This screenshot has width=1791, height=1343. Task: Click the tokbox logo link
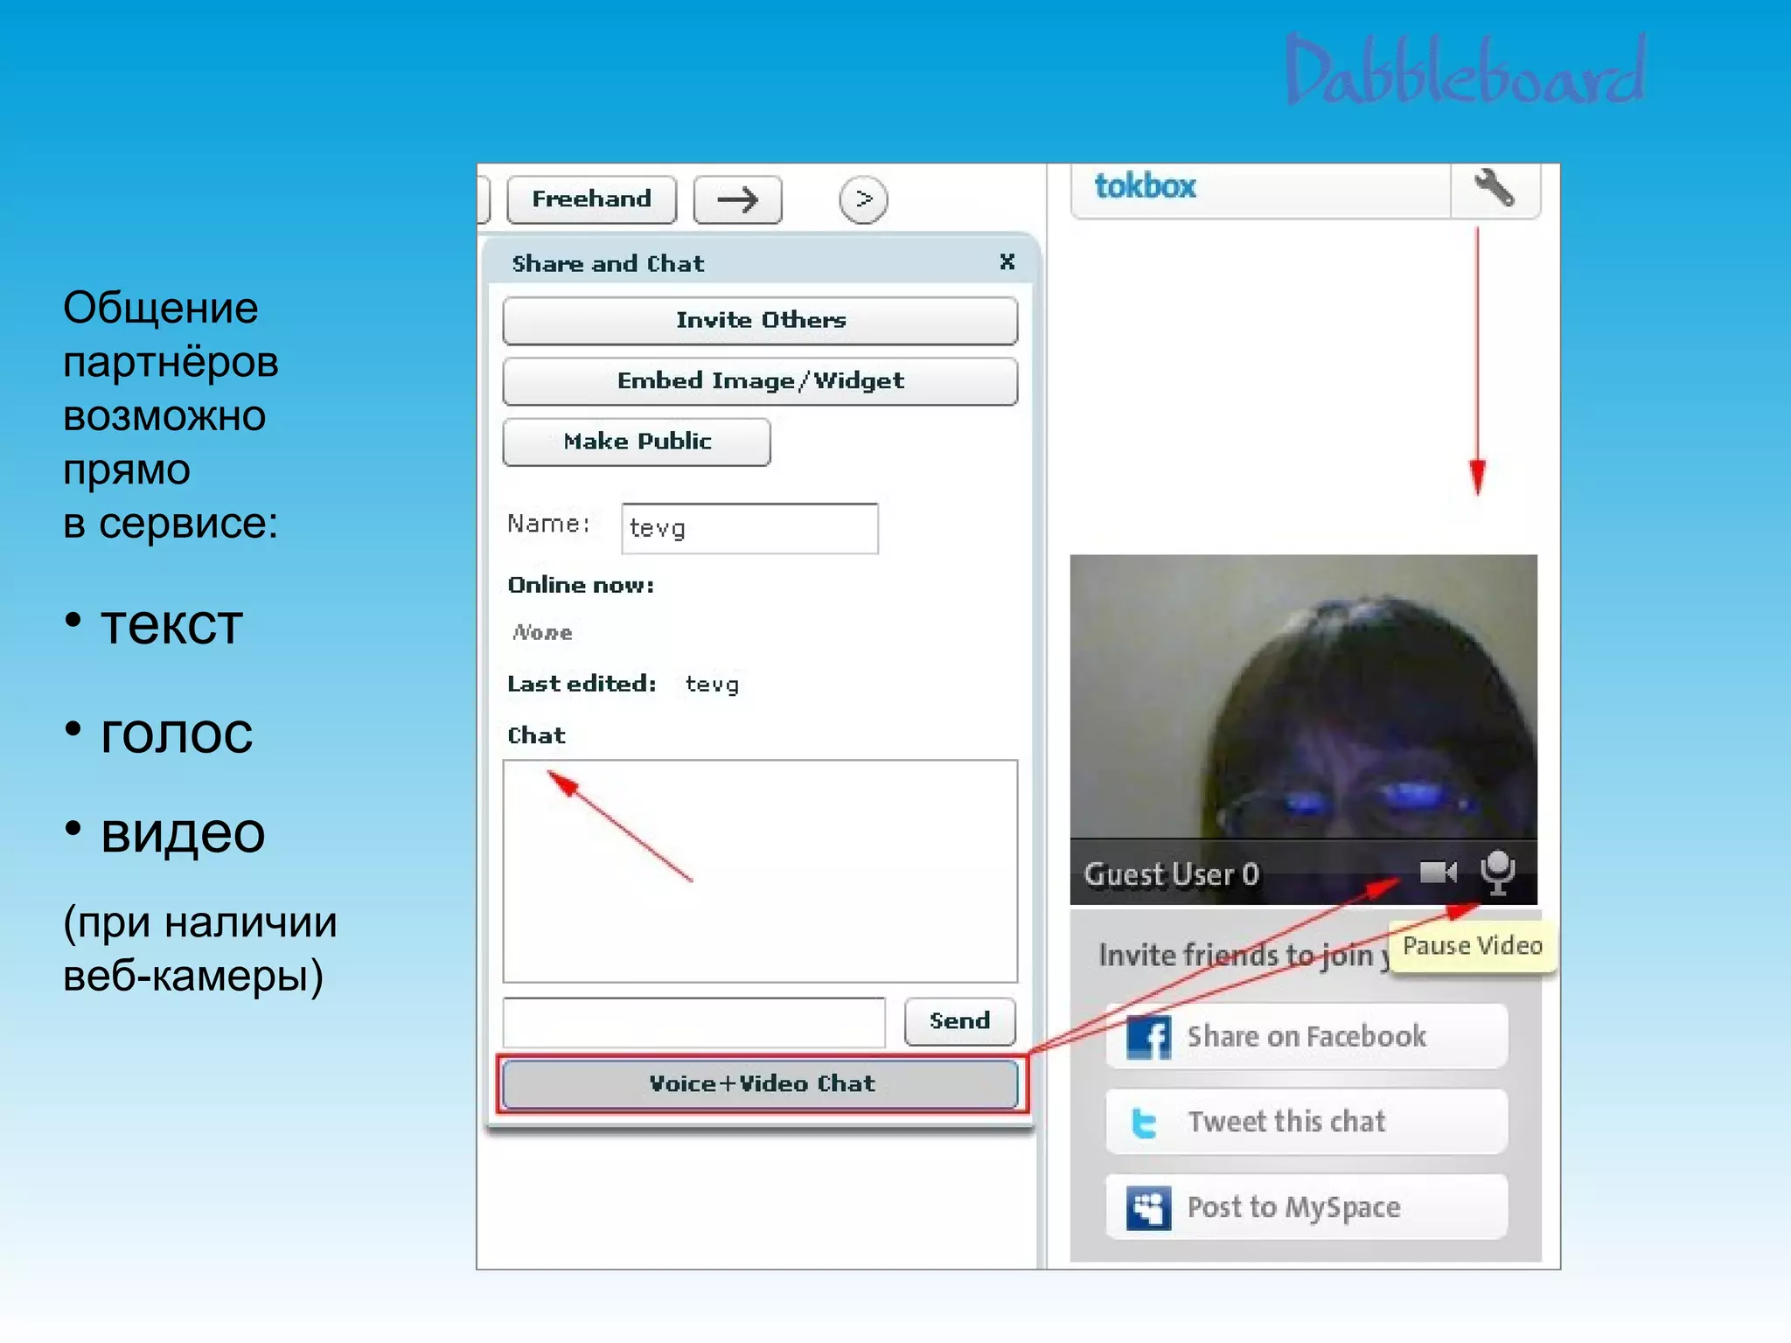click(x=1145, y=186)
